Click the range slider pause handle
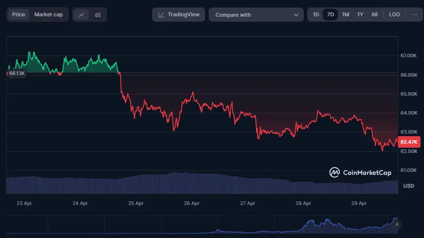 (397, 224)
